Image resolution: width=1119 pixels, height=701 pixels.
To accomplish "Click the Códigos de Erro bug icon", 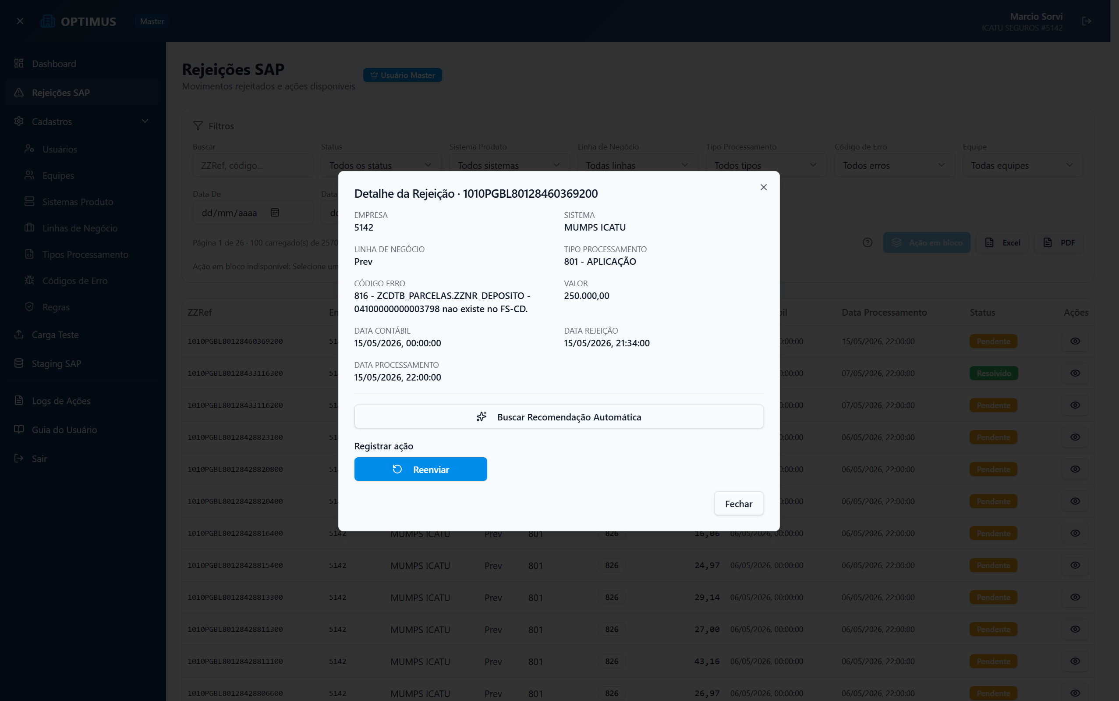I will pos(29,280).
